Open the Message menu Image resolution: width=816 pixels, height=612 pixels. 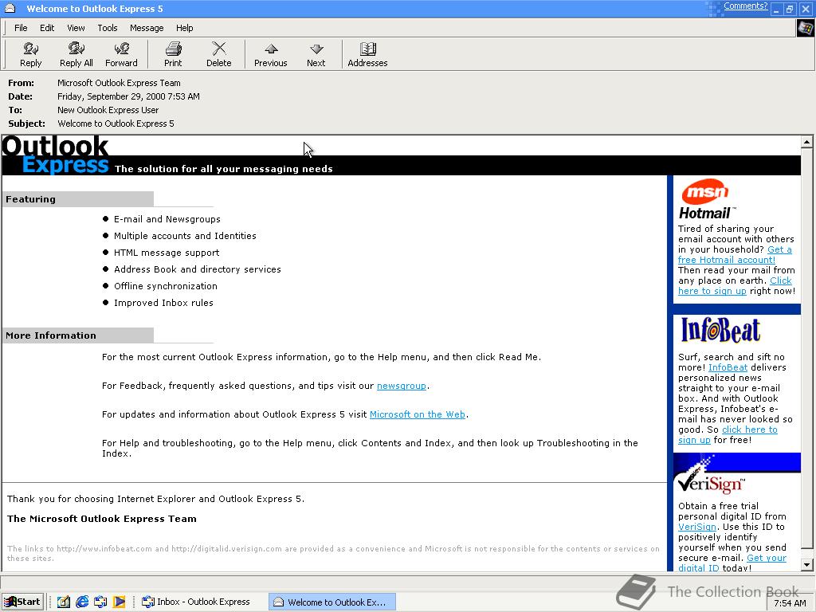click(x=147, y=28)
